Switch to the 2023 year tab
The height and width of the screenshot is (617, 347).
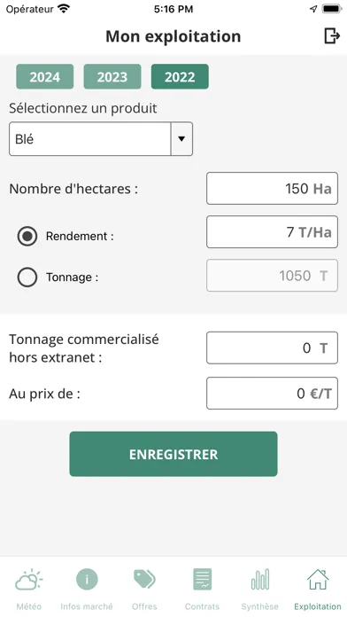click(x=112, y=77)
